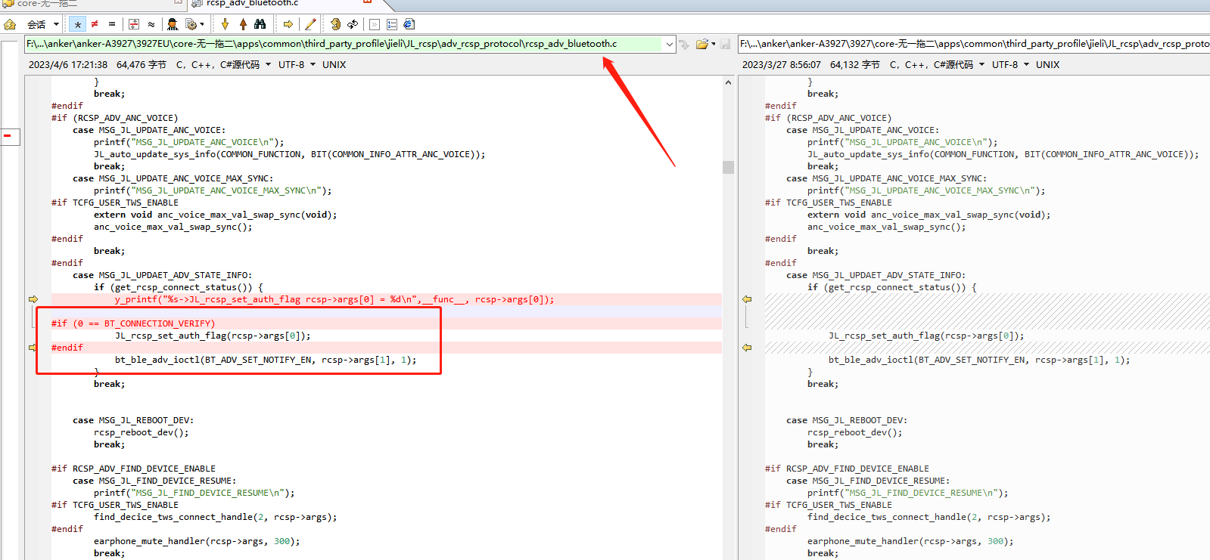Open the Rules referee icon
This screenshot has height=560, width=1210.
(173, 24)
